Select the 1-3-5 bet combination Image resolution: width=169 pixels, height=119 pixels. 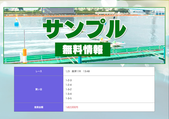click(x=69, y=98)
